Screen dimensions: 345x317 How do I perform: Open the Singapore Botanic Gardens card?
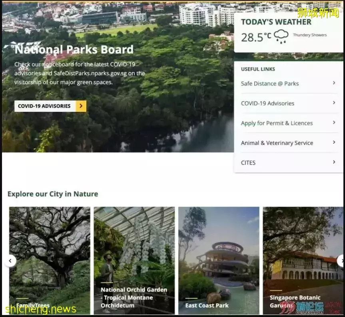click(303, 260)
